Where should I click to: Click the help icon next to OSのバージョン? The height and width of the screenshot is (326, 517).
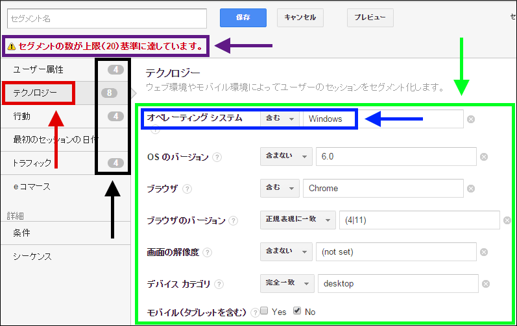pyautogui.click(x=217, y=157)
